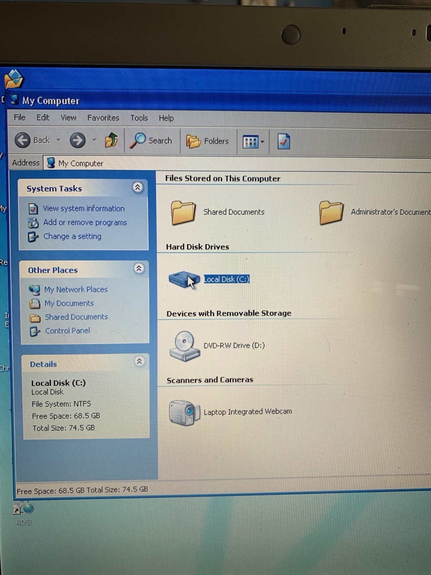Click the My Computer title bar icon

click(x=14, y=100)
